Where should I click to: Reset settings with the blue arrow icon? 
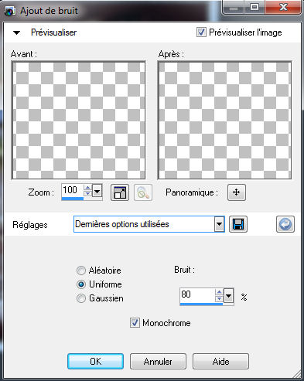click(x=285, y=224)
